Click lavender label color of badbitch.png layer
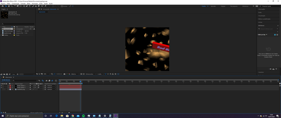 coord(10,89)
